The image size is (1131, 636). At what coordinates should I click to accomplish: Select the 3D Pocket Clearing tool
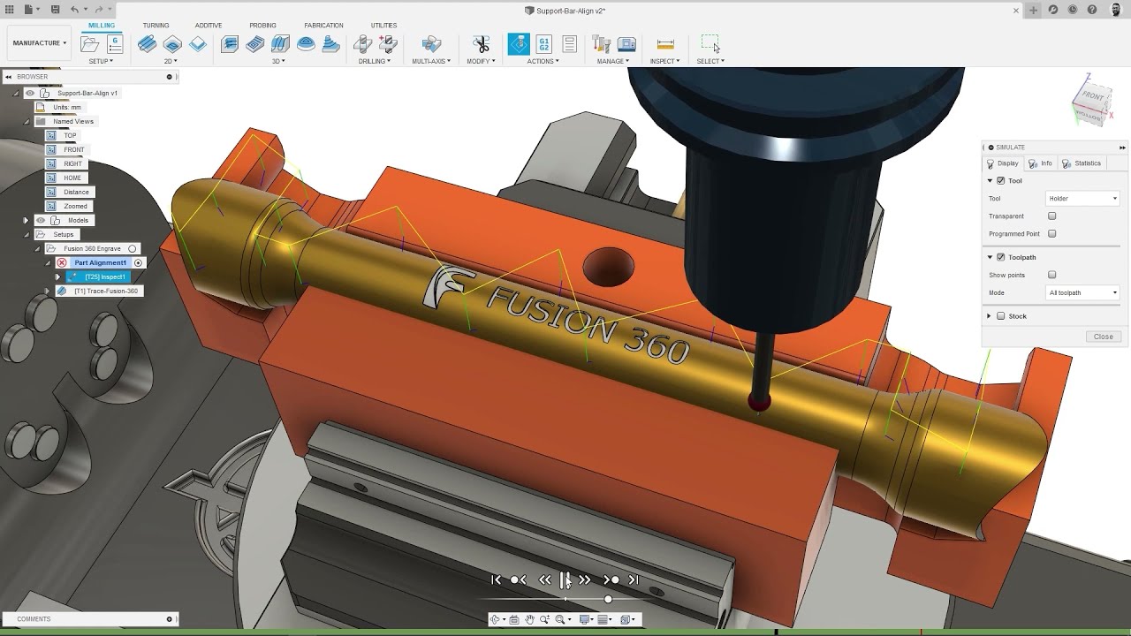coord(255,44)
